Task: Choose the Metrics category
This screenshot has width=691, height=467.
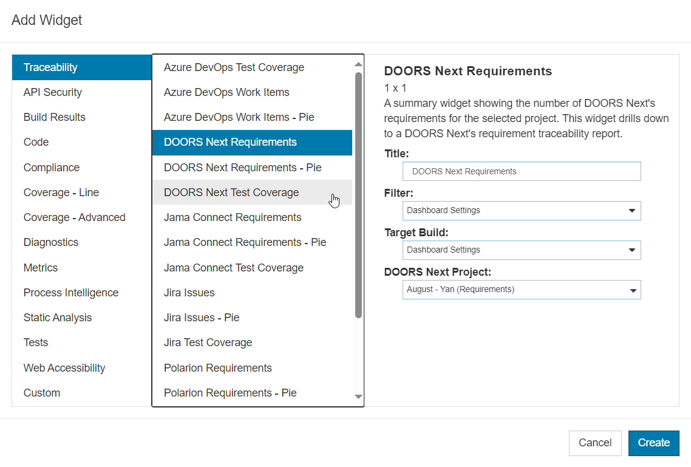Action: [81, 267]
